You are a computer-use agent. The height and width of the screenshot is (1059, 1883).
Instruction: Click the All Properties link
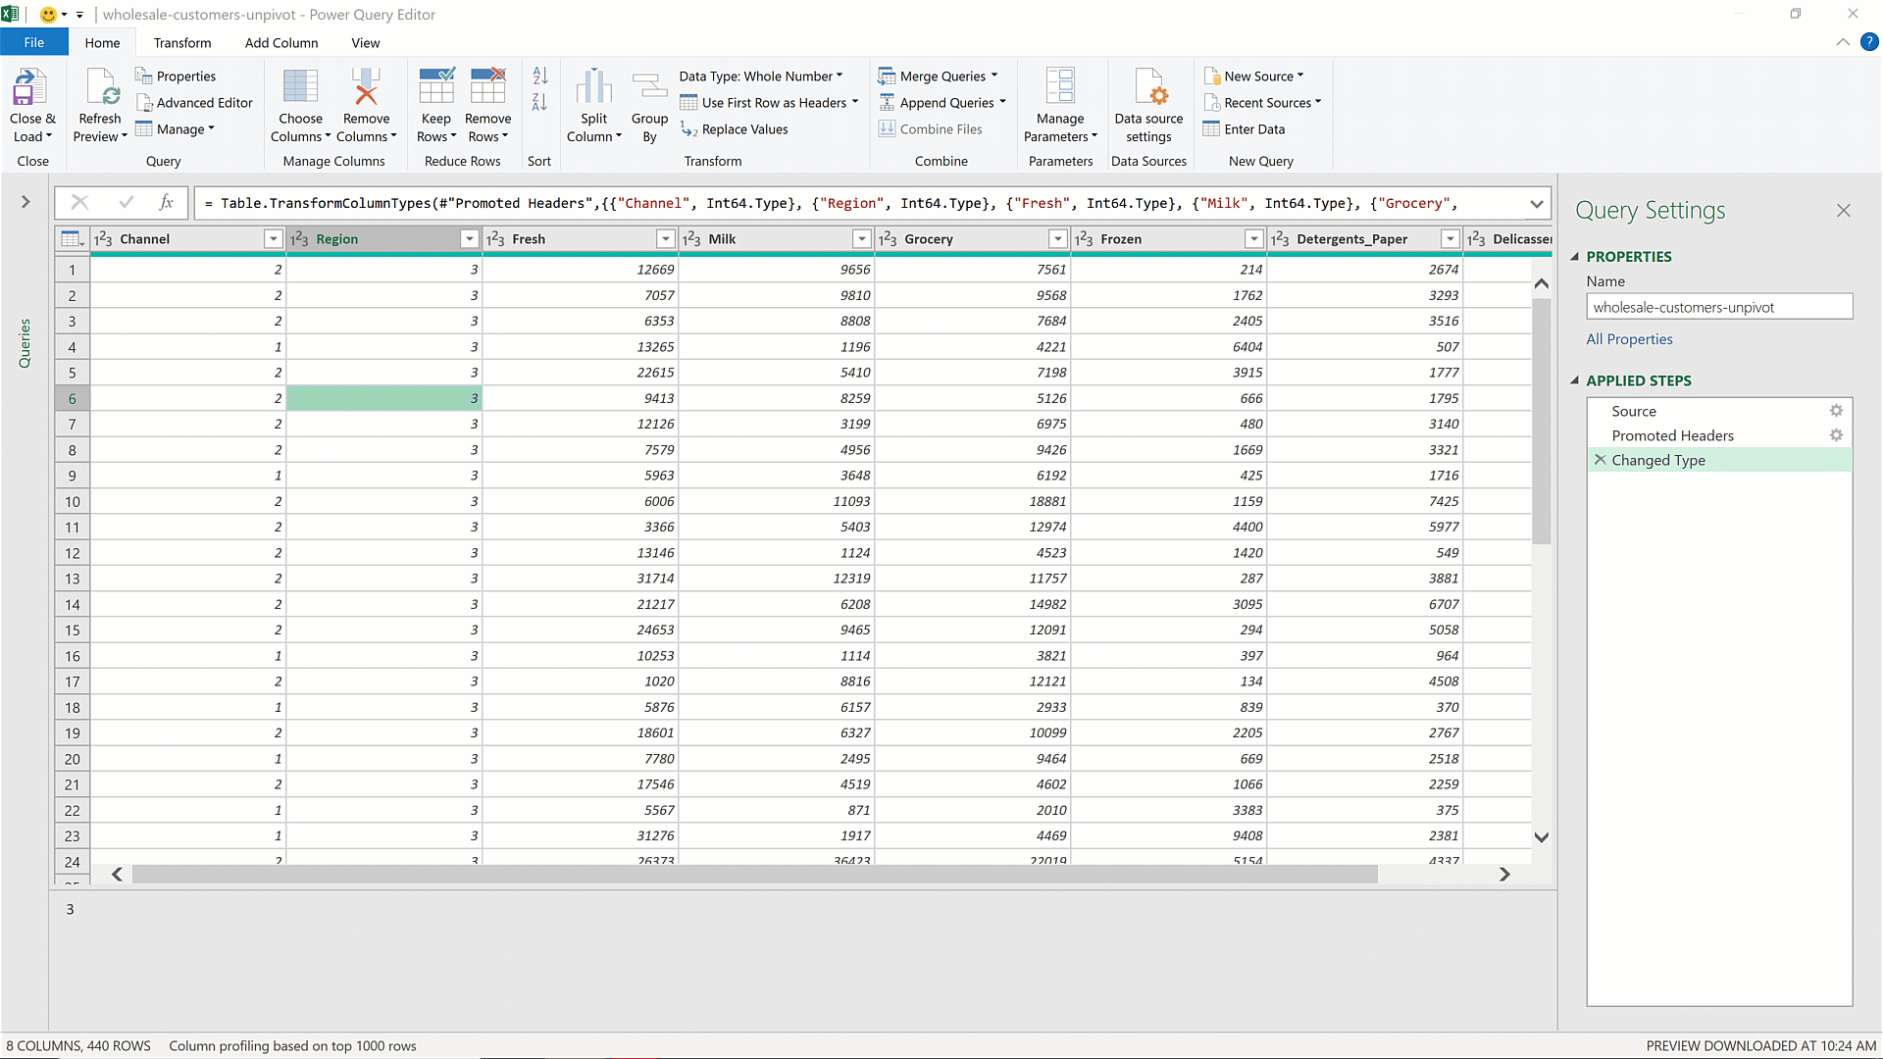1629,339
